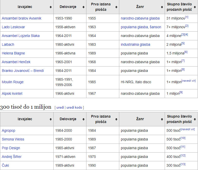Click uredi kodo link beside section heading
This screenshot has width=198, height=170.
coord(74,108)
